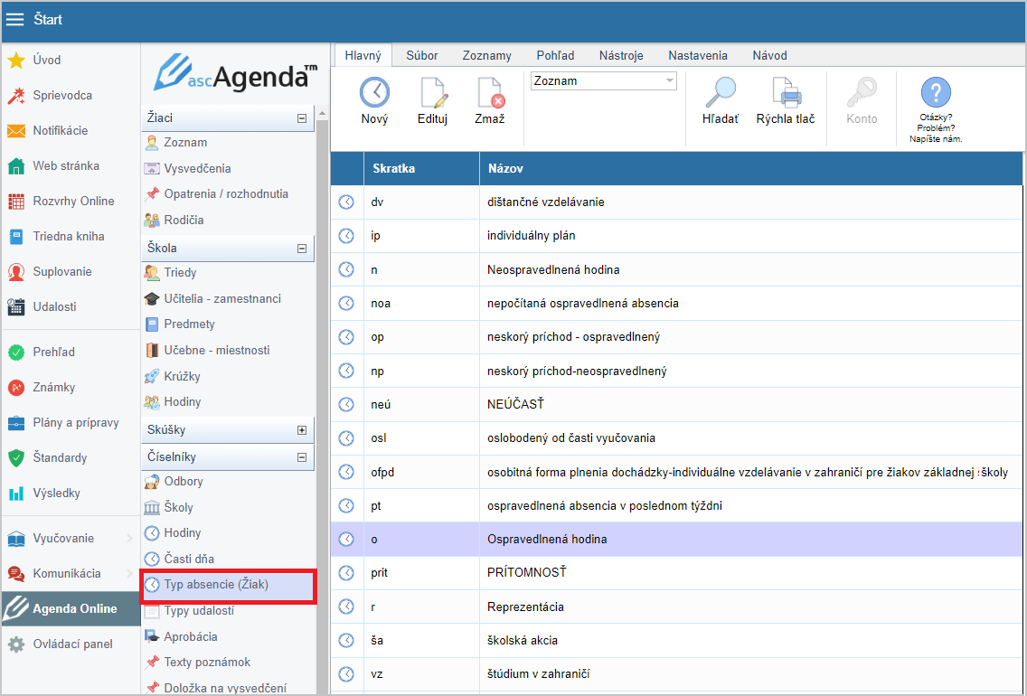Open Známky grade icon

(16, 388)
